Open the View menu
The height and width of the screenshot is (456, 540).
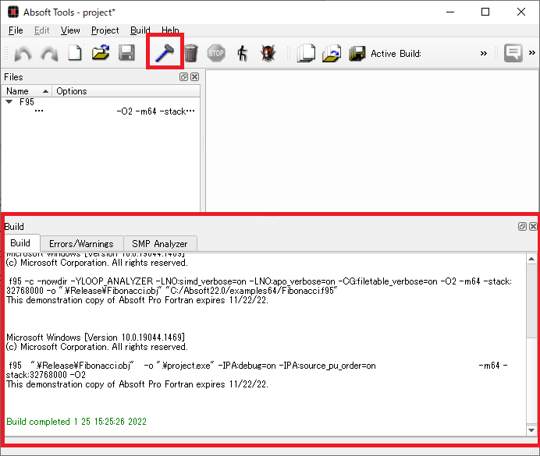coord(70,30)
